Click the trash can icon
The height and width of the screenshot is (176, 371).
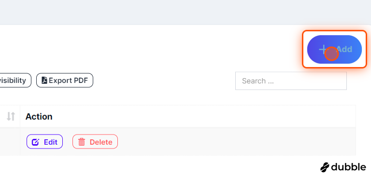click(x=82, y=142)
